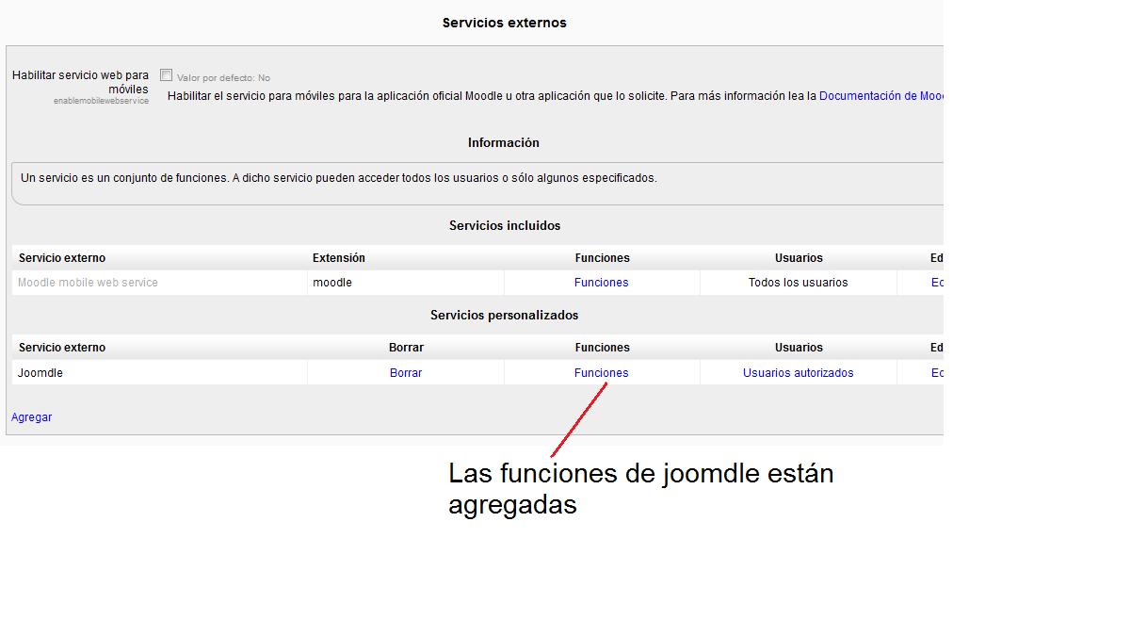Screen dimensions: 1147x636
Task: Click the Habilitar servicio web para móviles label
Action: click(x=81, y=82)
